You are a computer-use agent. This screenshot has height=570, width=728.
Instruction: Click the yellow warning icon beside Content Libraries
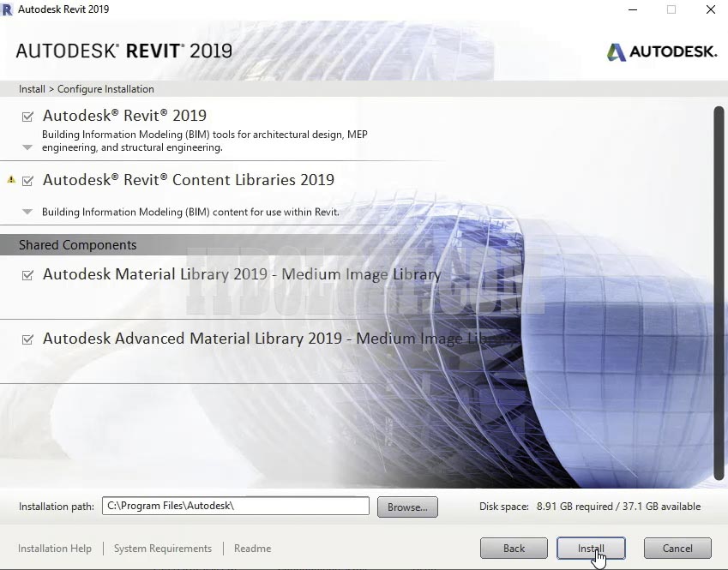coord(11,180)
